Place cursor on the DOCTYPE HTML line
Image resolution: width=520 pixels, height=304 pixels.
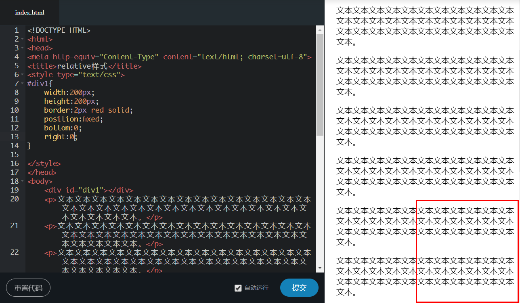tap(59, 30)
